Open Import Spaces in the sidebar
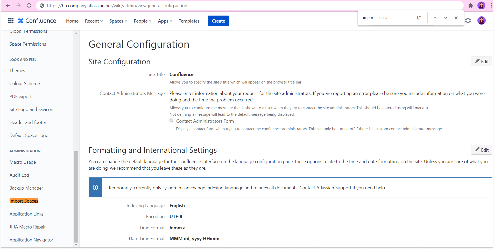Screen dimensions: 494x249 (24, 201)
